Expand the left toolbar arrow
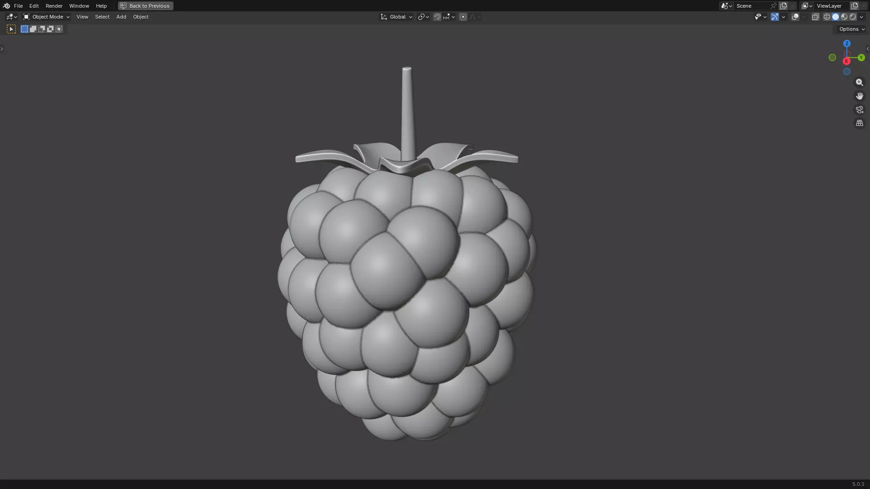The image size is (870, 489). (2, 49)
